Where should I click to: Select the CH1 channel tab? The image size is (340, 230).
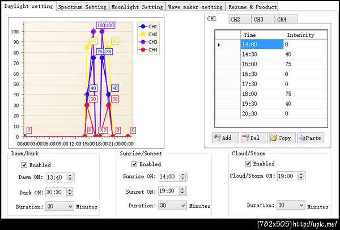coord(216,19)
